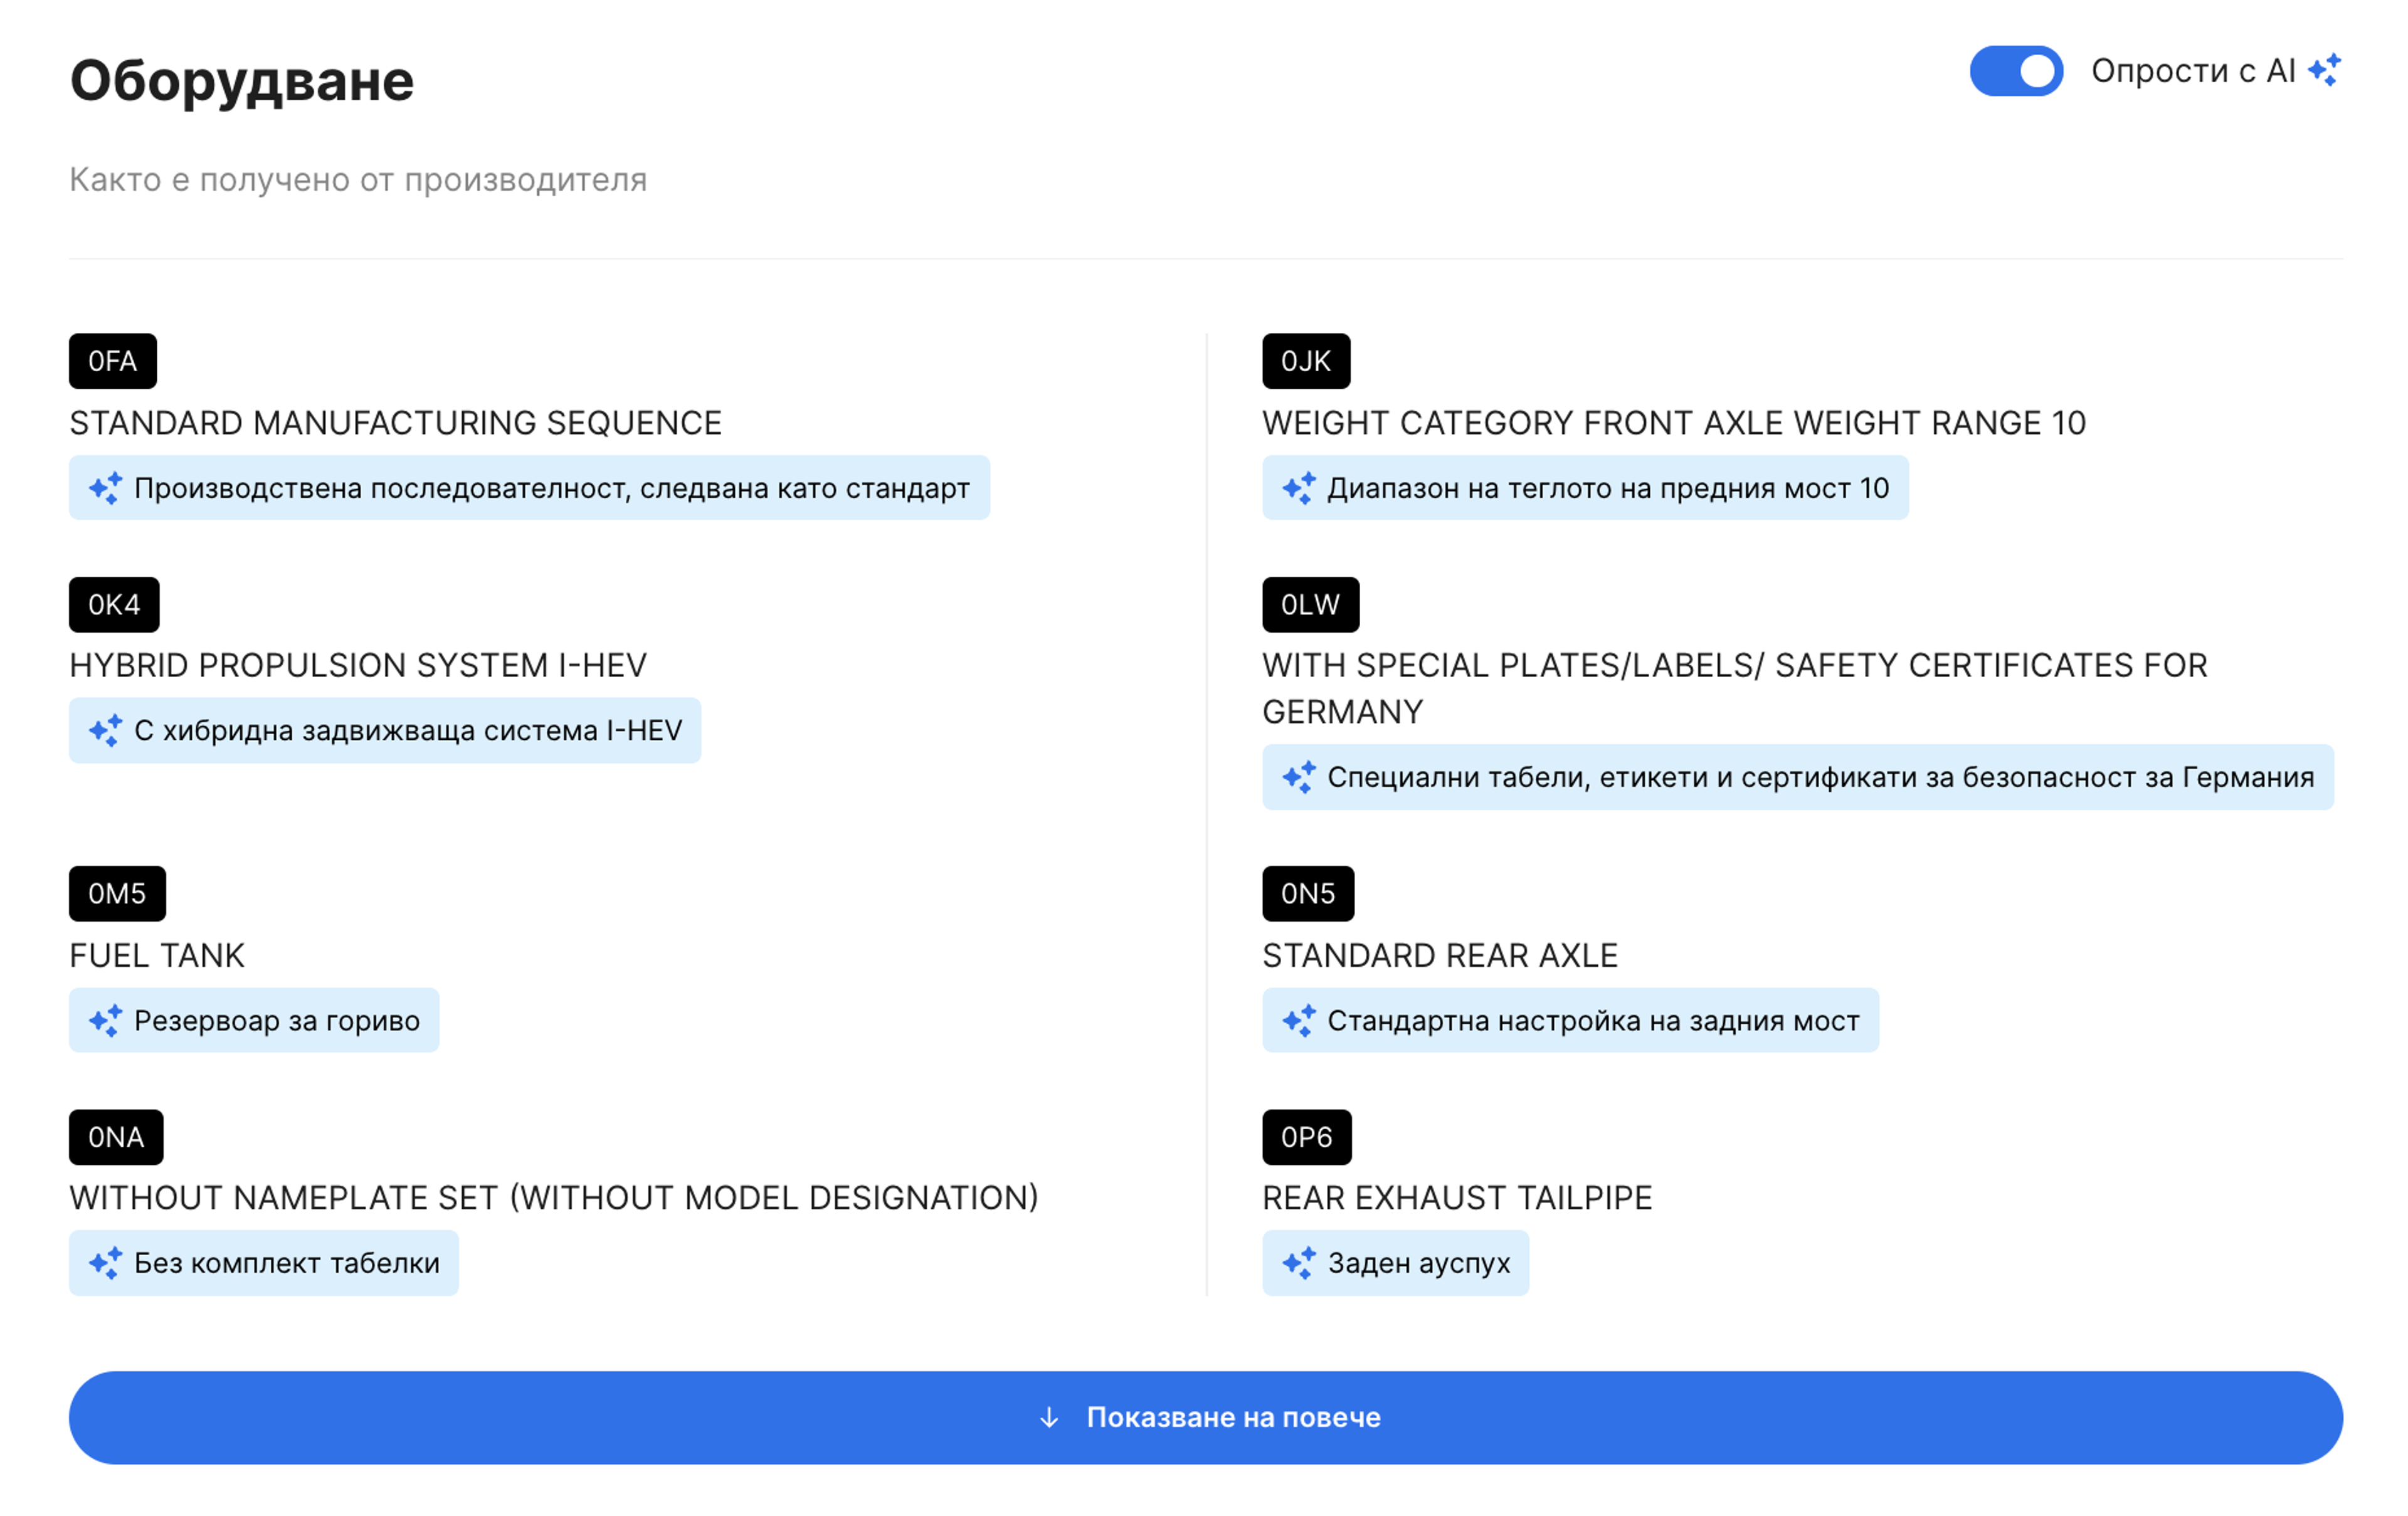Click text 'WEIGHT CATEGORY FRONT AXLE WEIGHT RANGE 10'
Image resolution: width=2408 pixels, height=1516 pixels.
(1674, 423)
